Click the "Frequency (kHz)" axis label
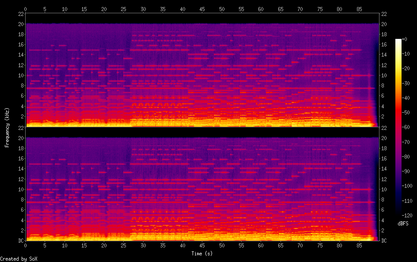 point(7,127)
